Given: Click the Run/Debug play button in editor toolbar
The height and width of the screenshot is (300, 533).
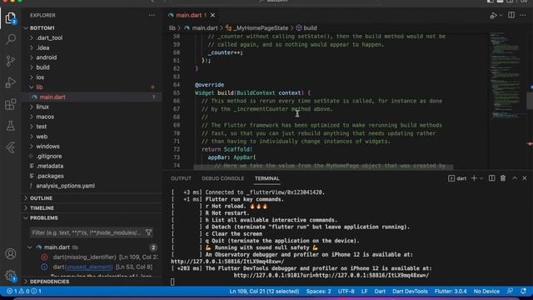Looking at the screenshot, I should coord(493,16).
